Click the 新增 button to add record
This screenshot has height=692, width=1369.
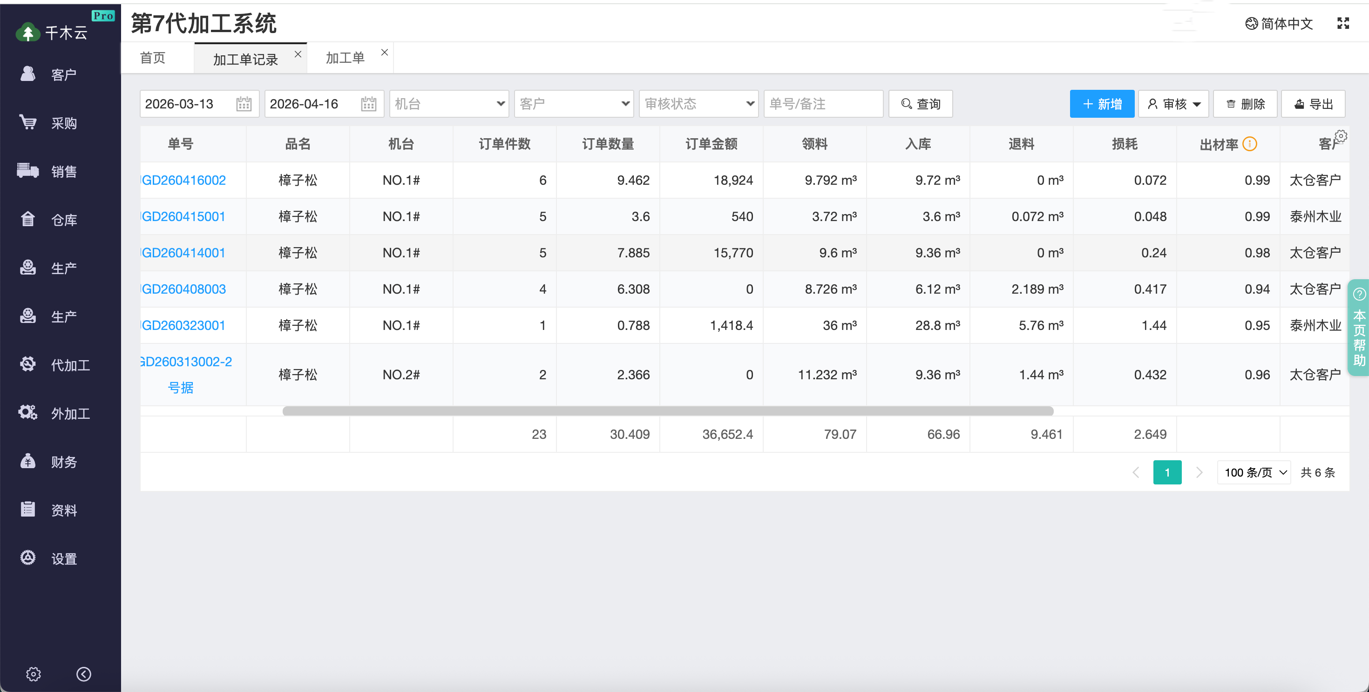(1102, 104)
